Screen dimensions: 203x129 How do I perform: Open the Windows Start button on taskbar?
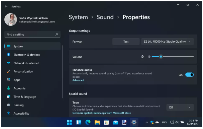point(69,122)
